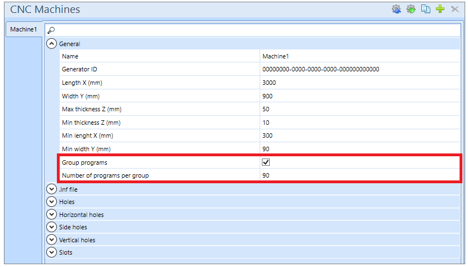The height and width of the screenshot is (267, 468).
Task: Click the 'Max thickness Z (mm)' label
Action: [x=92, y=110]
